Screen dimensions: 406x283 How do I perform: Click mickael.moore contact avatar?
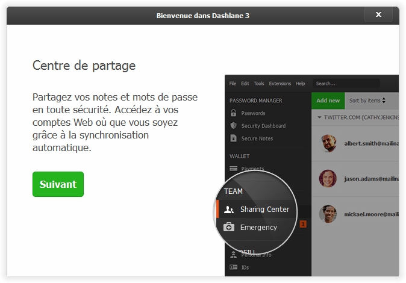[328, 214]
